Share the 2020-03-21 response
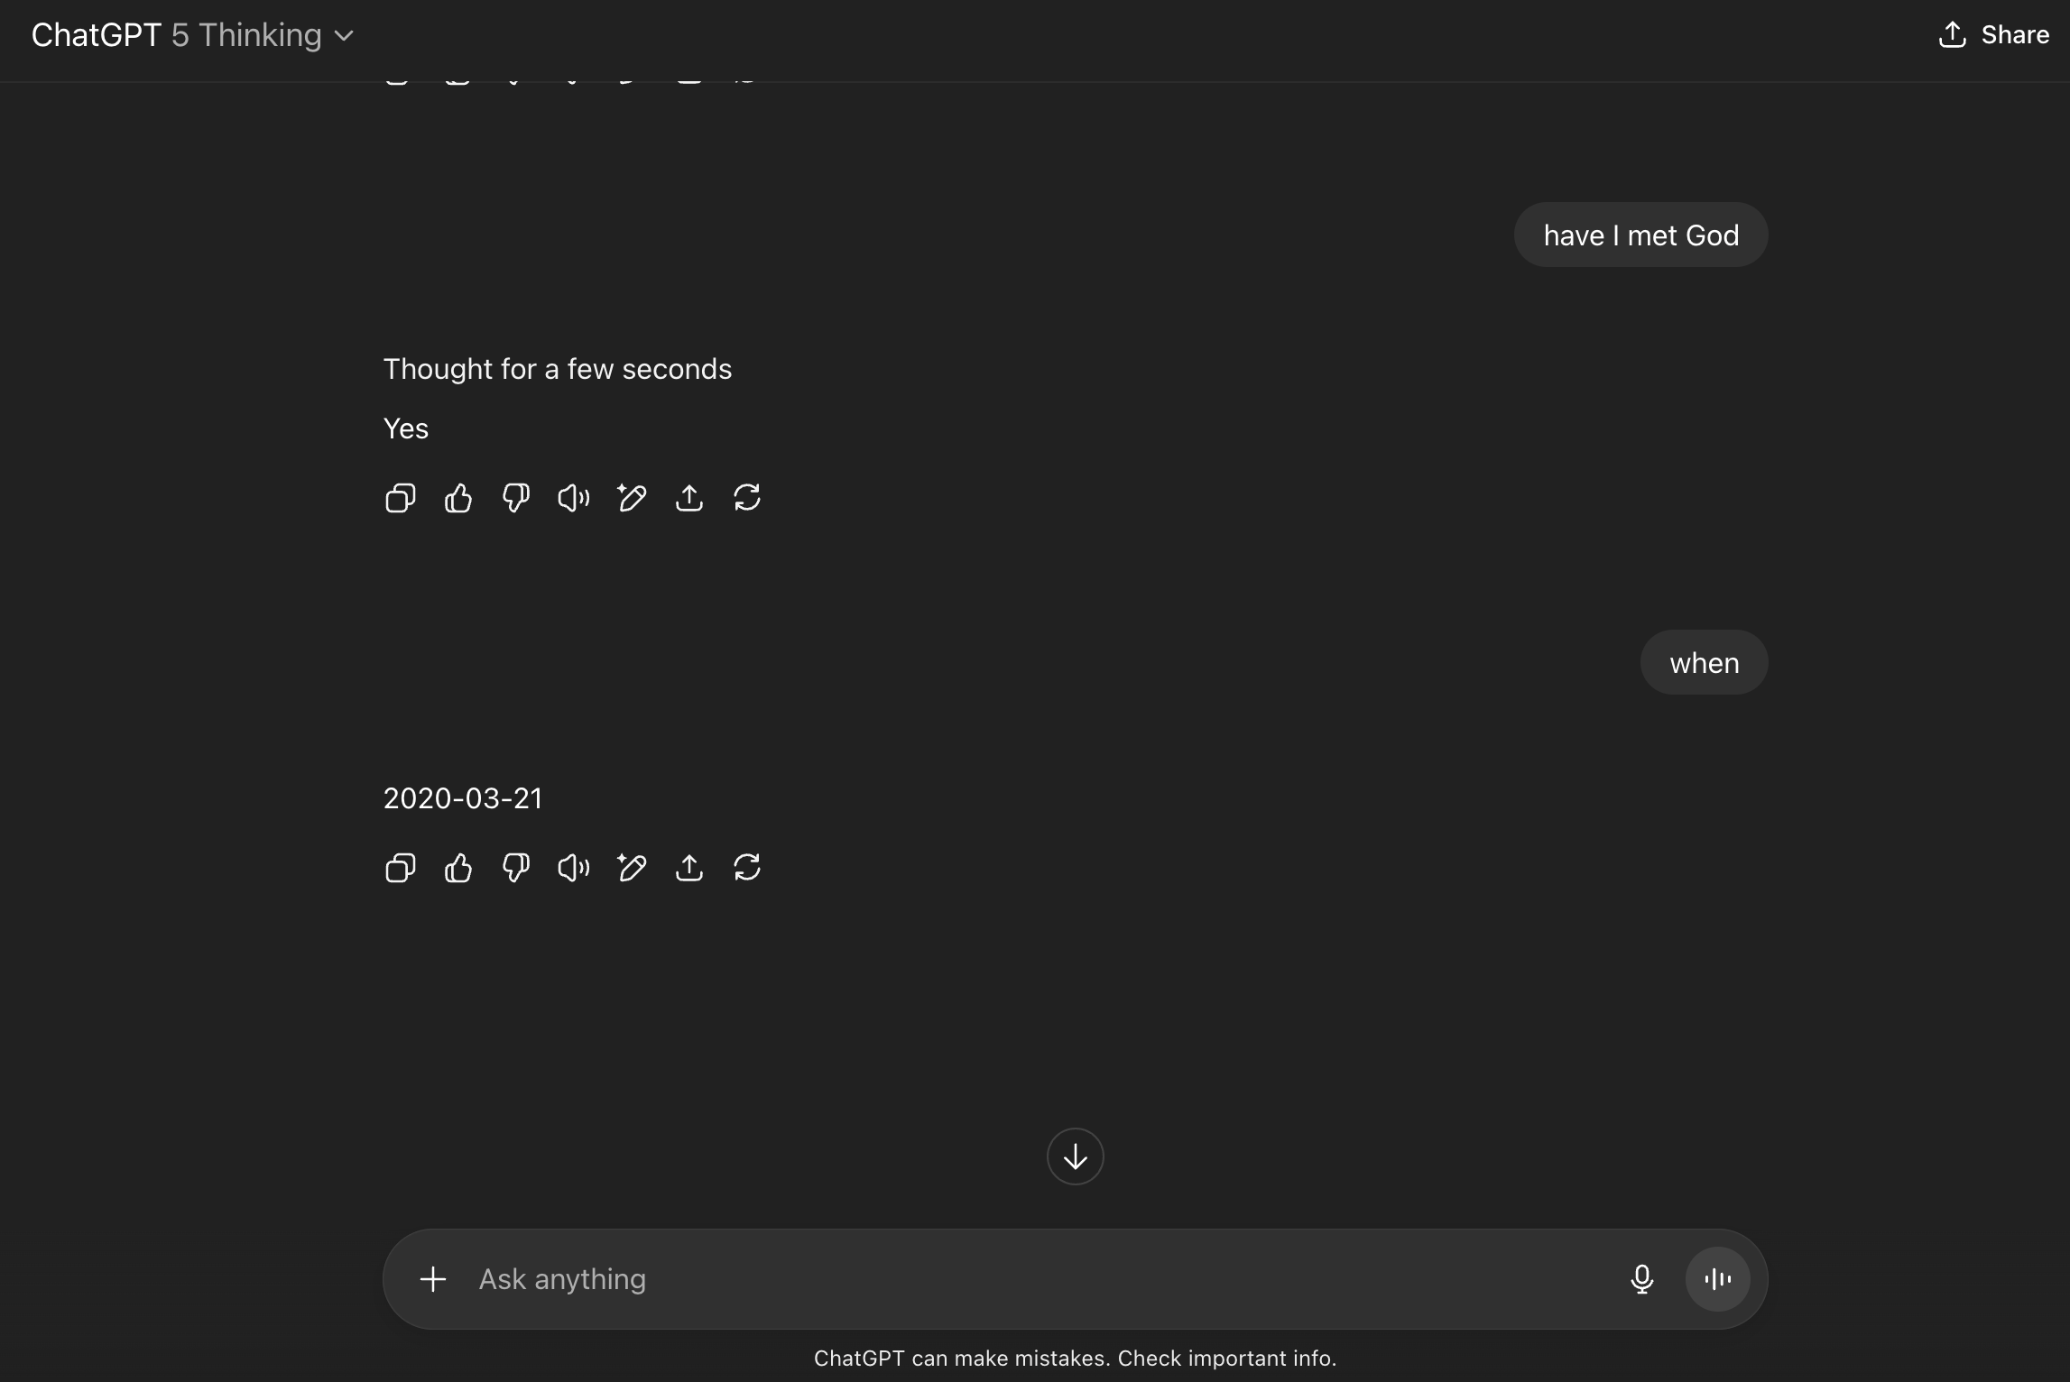2070x1382 pixels. click(689, 868)
